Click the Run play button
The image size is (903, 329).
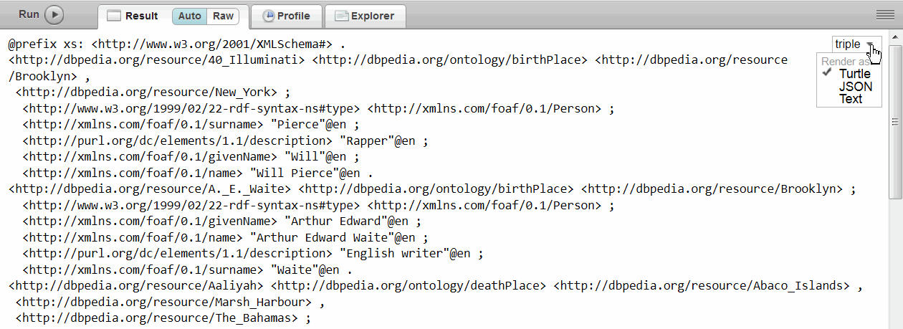(x=54, y=14)
